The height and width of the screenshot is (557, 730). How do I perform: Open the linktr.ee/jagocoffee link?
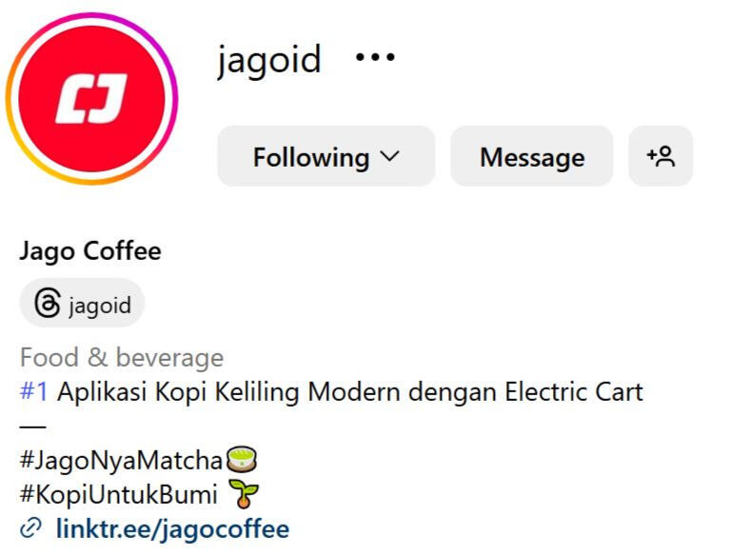point(172,528)
